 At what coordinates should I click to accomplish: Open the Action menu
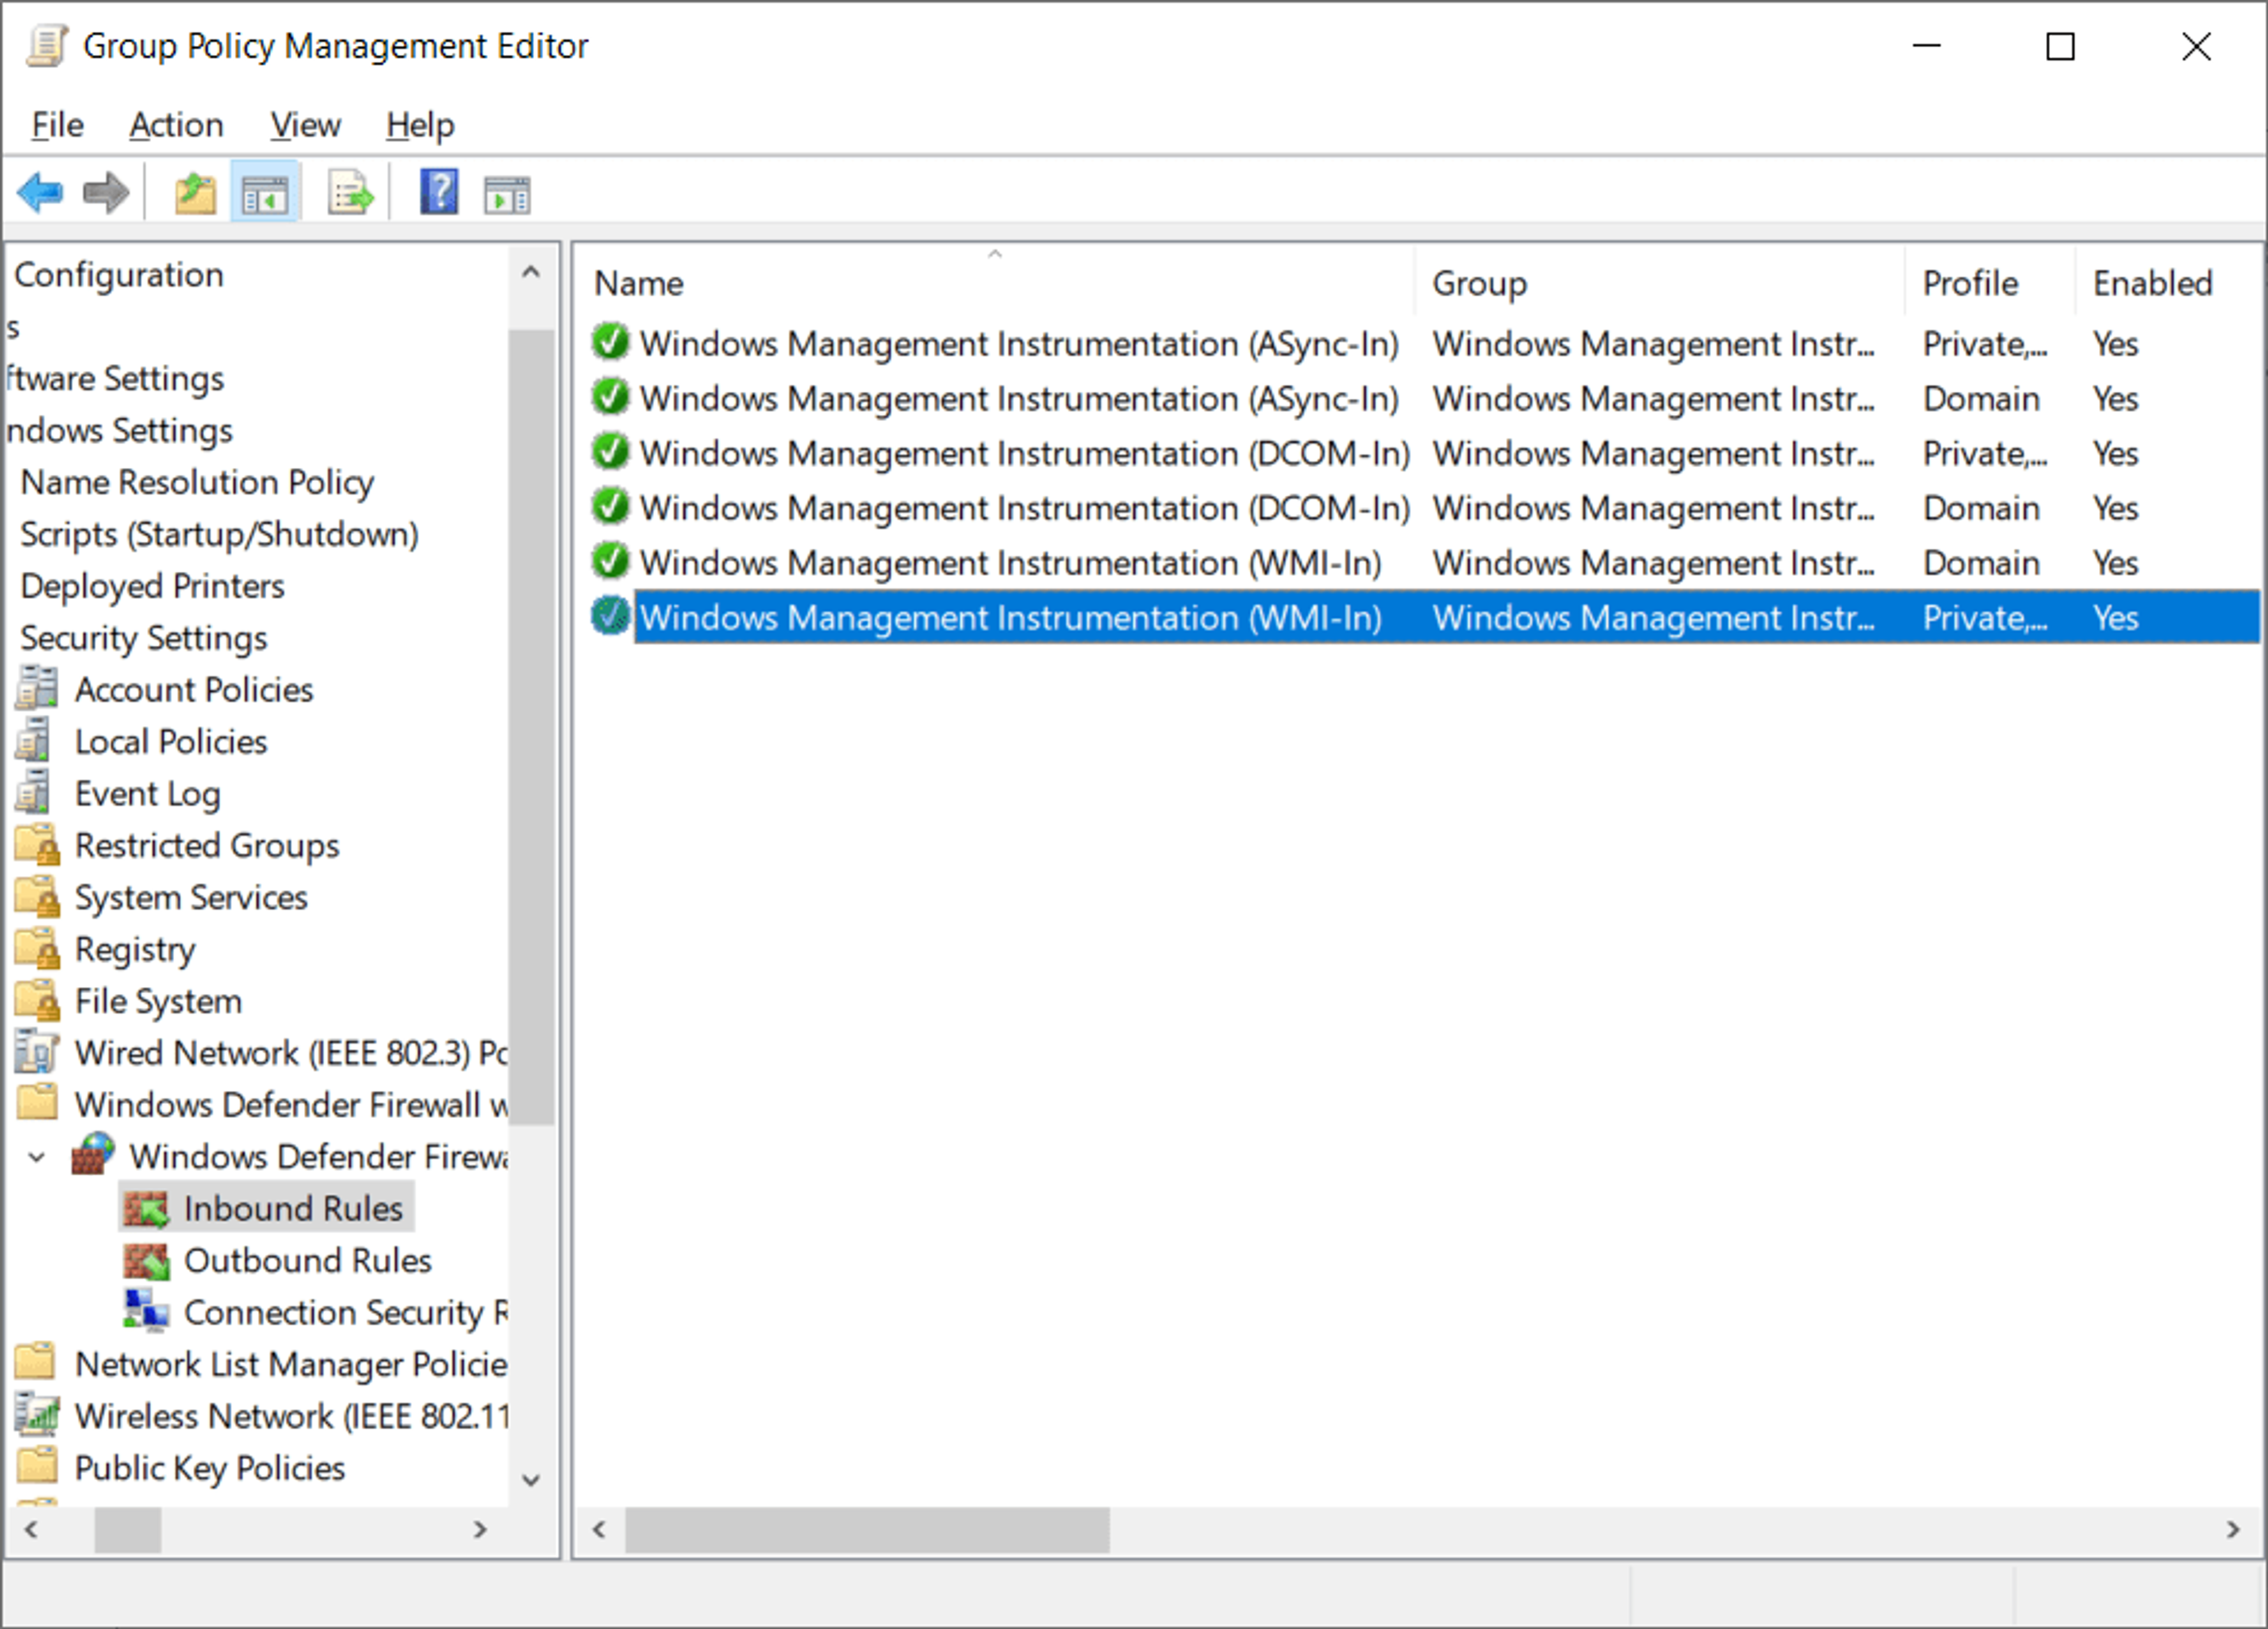click(176, 125)
